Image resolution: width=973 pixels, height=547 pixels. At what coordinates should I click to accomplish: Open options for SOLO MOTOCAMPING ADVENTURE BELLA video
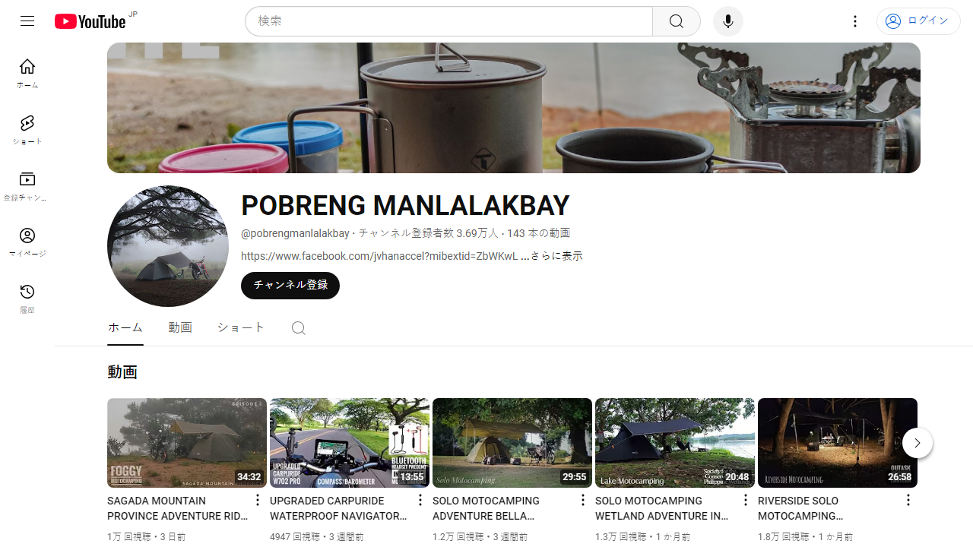(583, 500)
